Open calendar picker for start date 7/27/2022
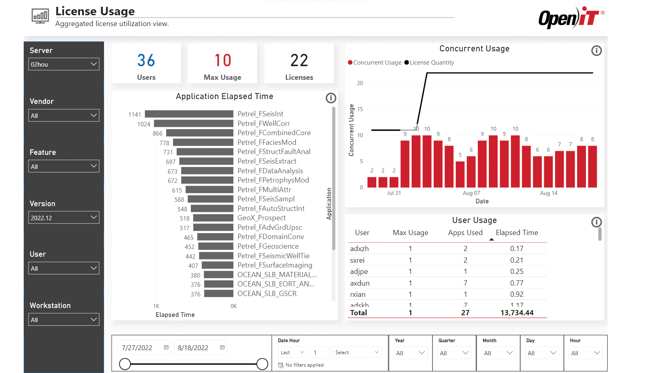 [166, 347]
